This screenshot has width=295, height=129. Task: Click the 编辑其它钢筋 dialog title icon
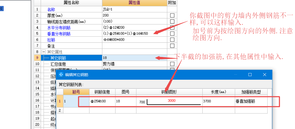[61, 75]
